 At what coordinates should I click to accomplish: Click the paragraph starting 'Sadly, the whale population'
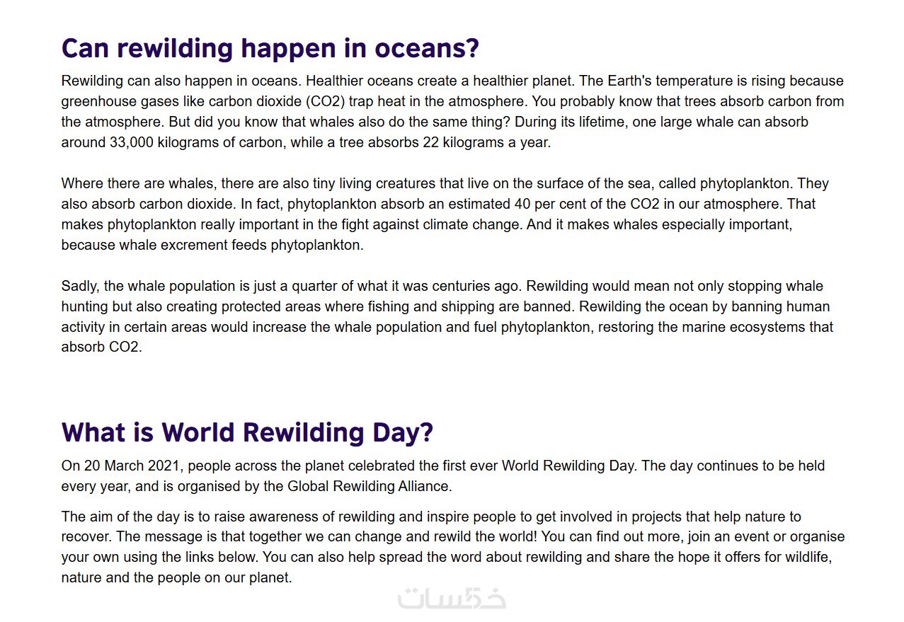pos(447,316)
